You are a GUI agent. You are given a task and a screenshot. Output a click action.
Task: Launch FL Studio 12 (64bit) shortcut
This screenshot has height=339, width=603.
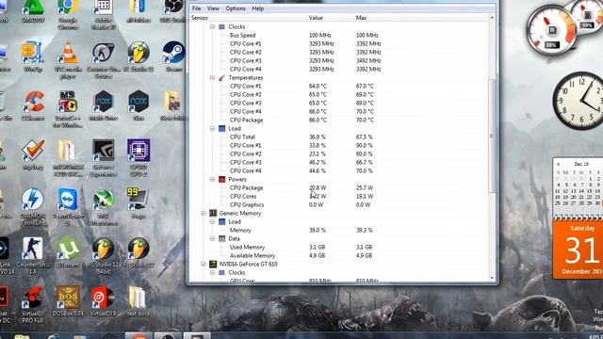click(x=103, y=255)
